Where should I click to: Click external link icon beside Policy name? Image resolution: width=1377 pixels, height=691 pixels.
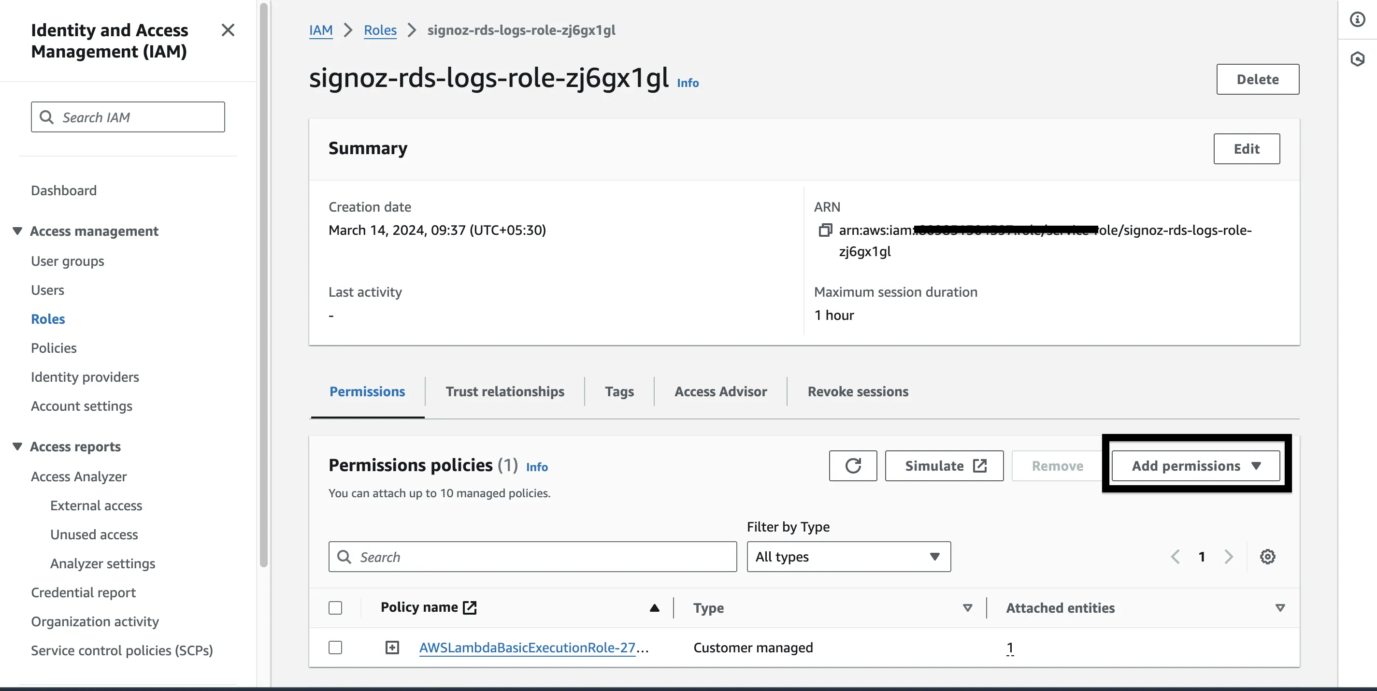(469, 607)
